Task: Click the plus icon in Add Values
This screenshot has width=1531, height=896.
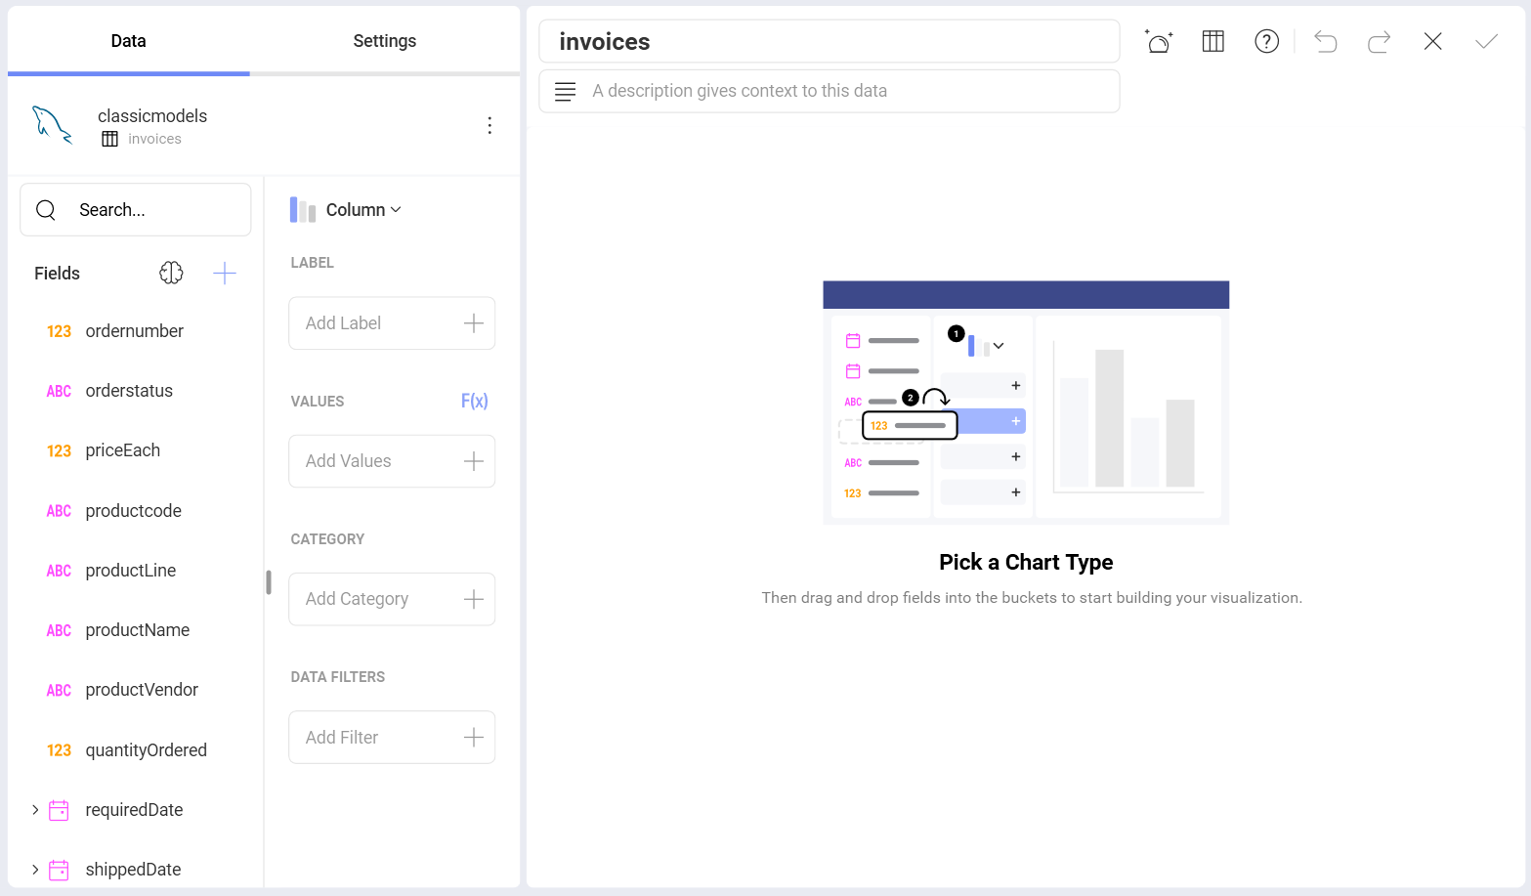Action: click(474, 461)
